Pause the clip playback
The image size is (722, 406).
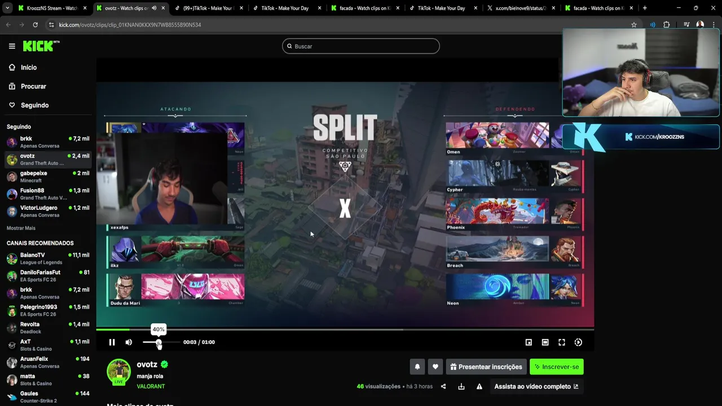point(112,342)
